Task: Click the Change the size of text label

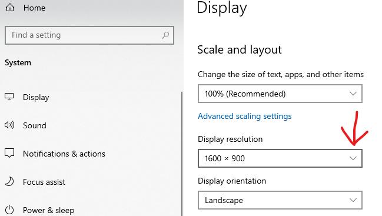Action: (x=281, y=74)
